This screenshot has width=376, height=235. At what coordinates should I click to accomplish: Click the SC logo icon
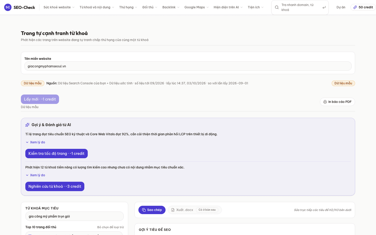pyautogui.click(x=8, y=7)
